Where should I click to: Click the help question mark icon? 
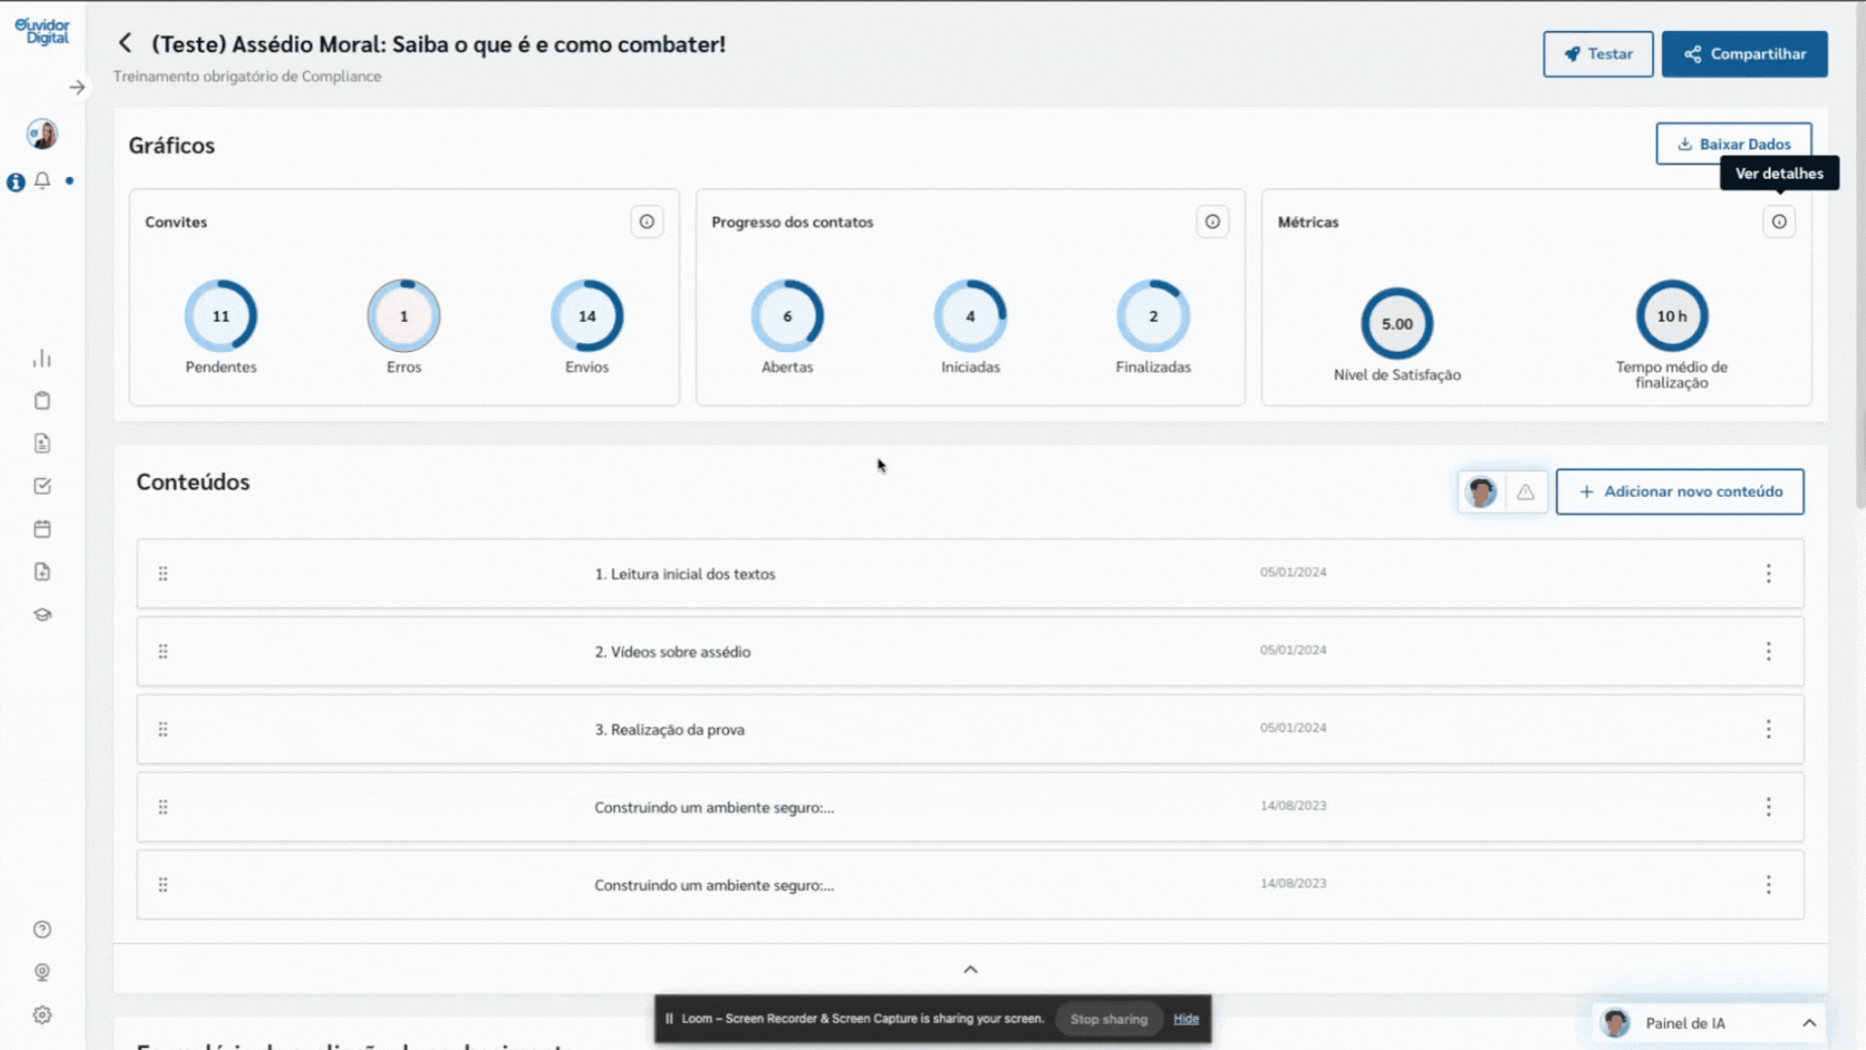click(x=42, y=929)
